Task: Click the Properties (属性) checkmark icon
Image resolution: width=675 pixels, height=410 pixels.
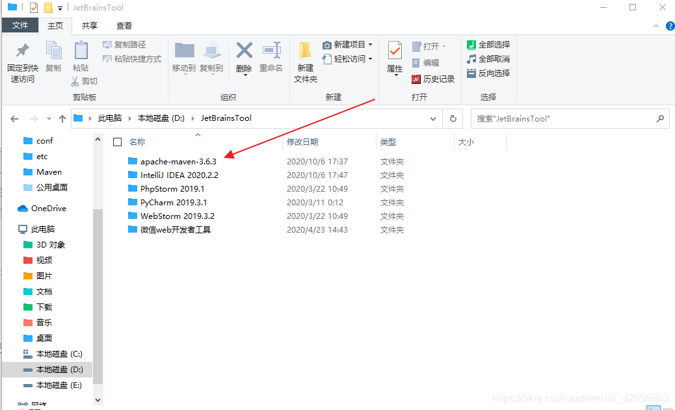Action: [x=395, y=51]
